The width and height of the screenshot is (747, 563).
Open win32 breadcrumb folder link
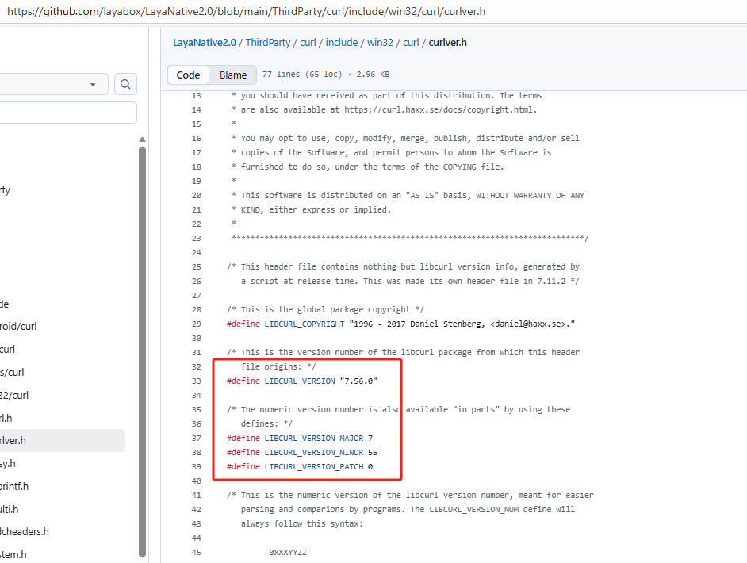coord(381,42)
